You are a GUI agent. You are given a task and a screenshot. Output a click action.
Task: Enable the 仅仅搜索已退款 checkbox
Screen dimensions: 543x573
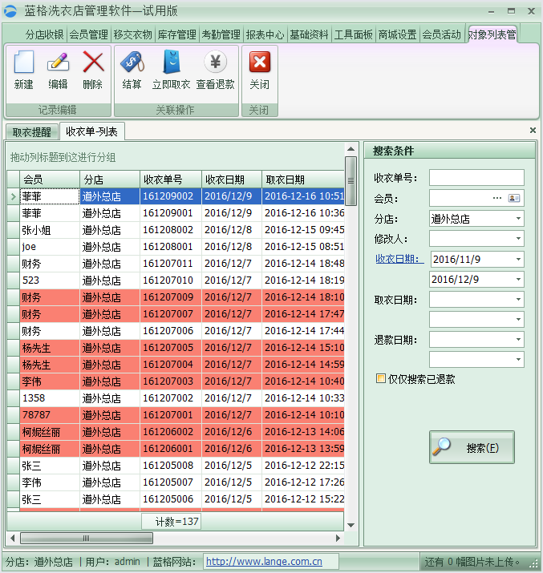click(381, 379)
